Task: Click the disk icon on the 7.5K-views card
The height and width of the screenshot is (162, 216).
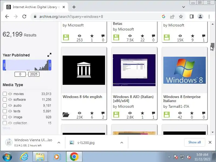Action: coord(116,37)
